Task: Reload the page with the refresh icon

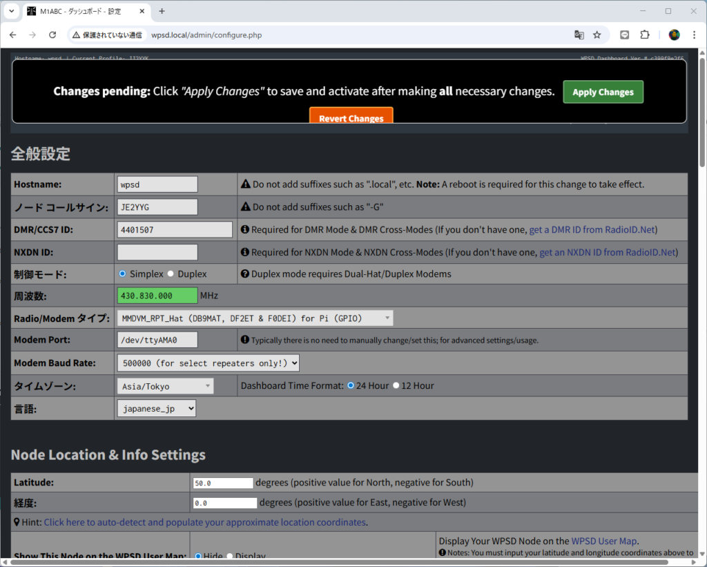Action: pos(52,35)
